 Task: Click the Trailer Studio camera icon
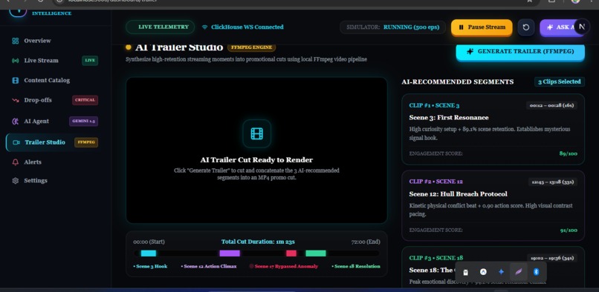[16, 142]
